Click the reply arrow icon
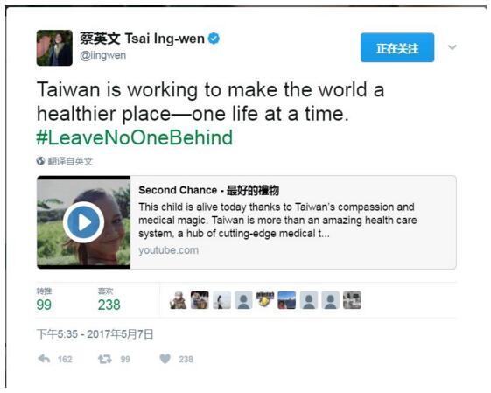 [x=44, y=359]
